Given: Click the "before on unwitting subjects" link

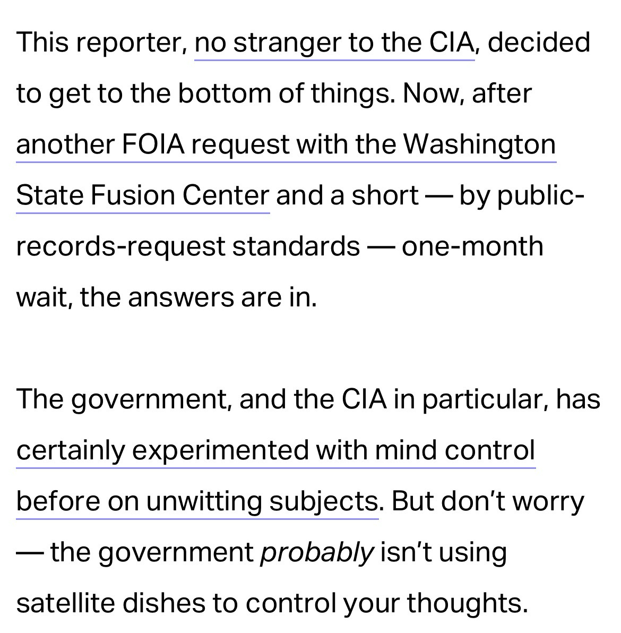Looking at the screenshot, I should click(197, 502).
